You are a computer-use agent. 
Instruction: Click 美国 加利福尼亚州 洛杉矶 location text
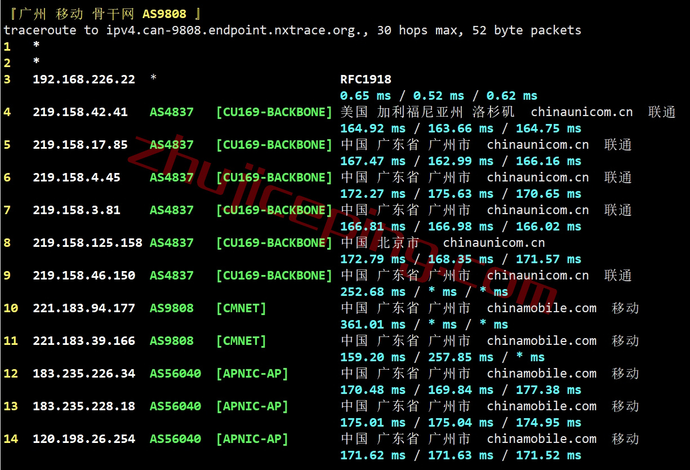[x=428, y=112]
